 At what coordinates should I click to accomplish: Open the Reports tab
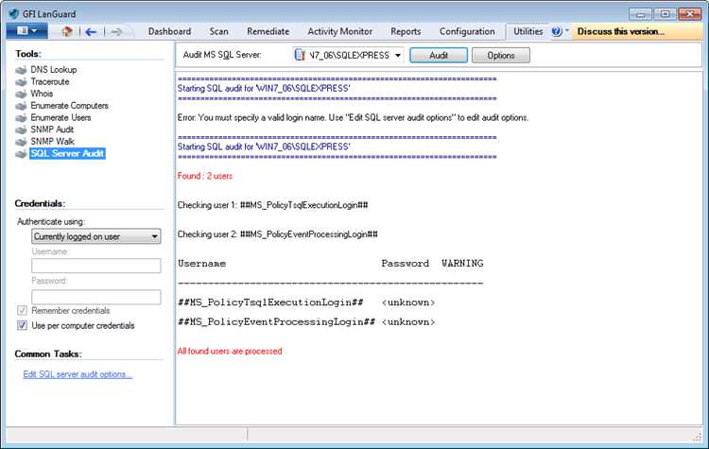click(x=406, y=31)
